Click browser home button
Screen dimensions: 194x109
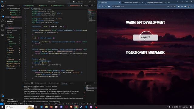(109, 6)
